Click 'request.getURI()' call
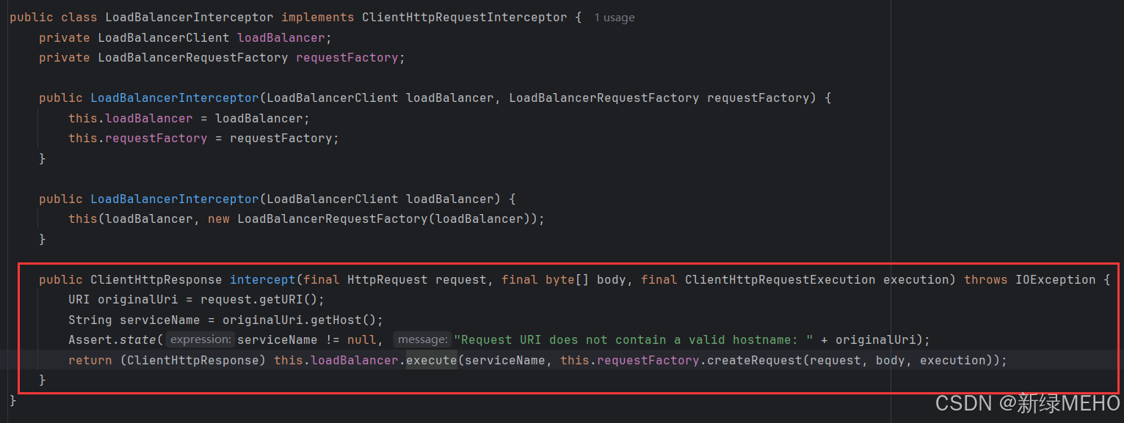 point(258,299)
